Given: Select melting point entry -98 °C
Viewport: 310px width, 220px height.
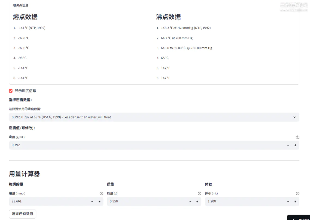Looking at the screenshot, I should 22,58.
